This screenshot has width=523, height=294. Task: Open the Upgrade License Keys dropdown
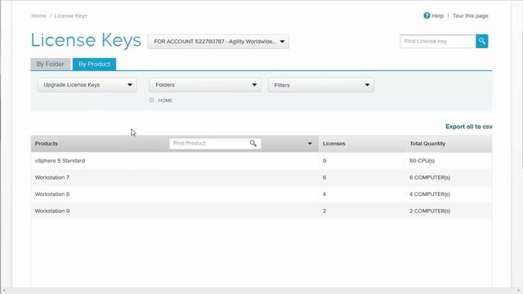(x=87, y=85)
